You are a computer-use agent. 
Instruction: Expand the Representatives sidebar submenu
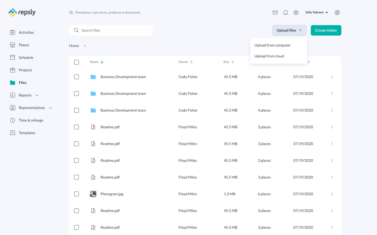(50, 108)
